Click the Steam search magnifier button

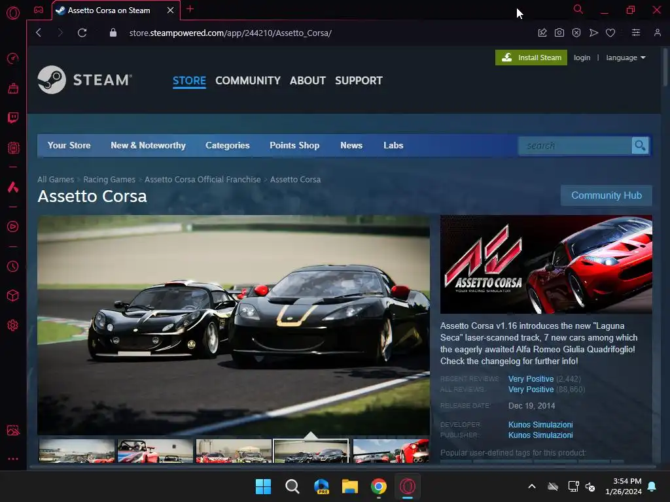640,146
